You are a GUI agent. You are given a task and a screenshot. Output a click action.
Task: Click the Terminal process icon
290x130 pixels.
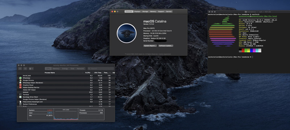[20, 95]
